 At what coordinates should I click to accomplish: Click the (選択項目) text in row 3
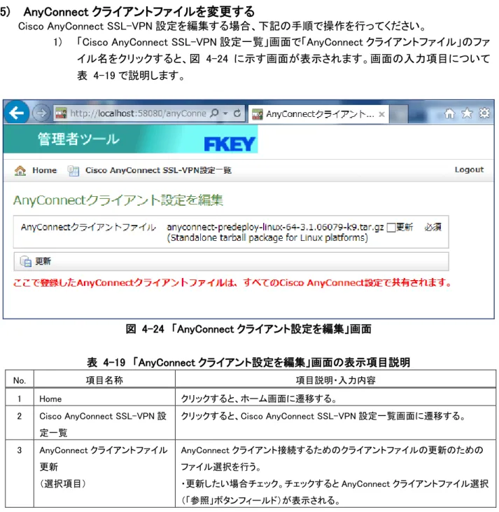pos(63,483)
